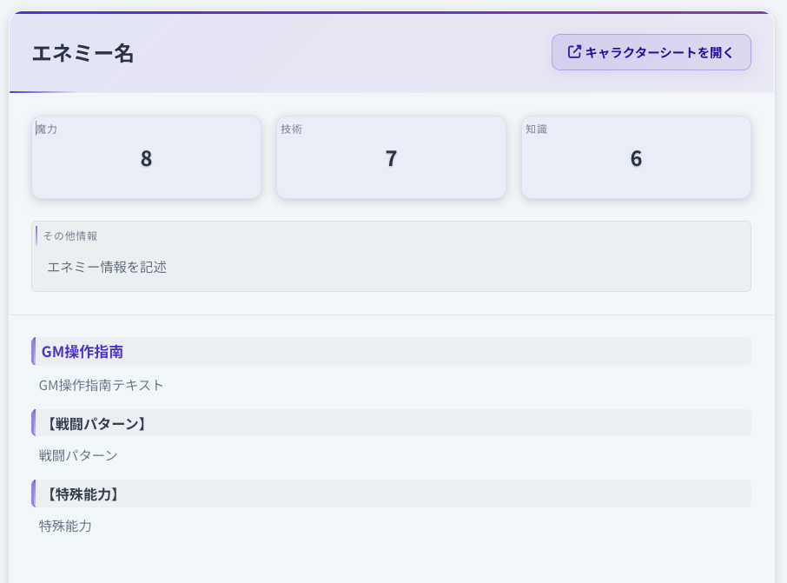Viewport: 787px width, 583px height.
Task: Click the 技術 stat label
Action: coord(292,129)
